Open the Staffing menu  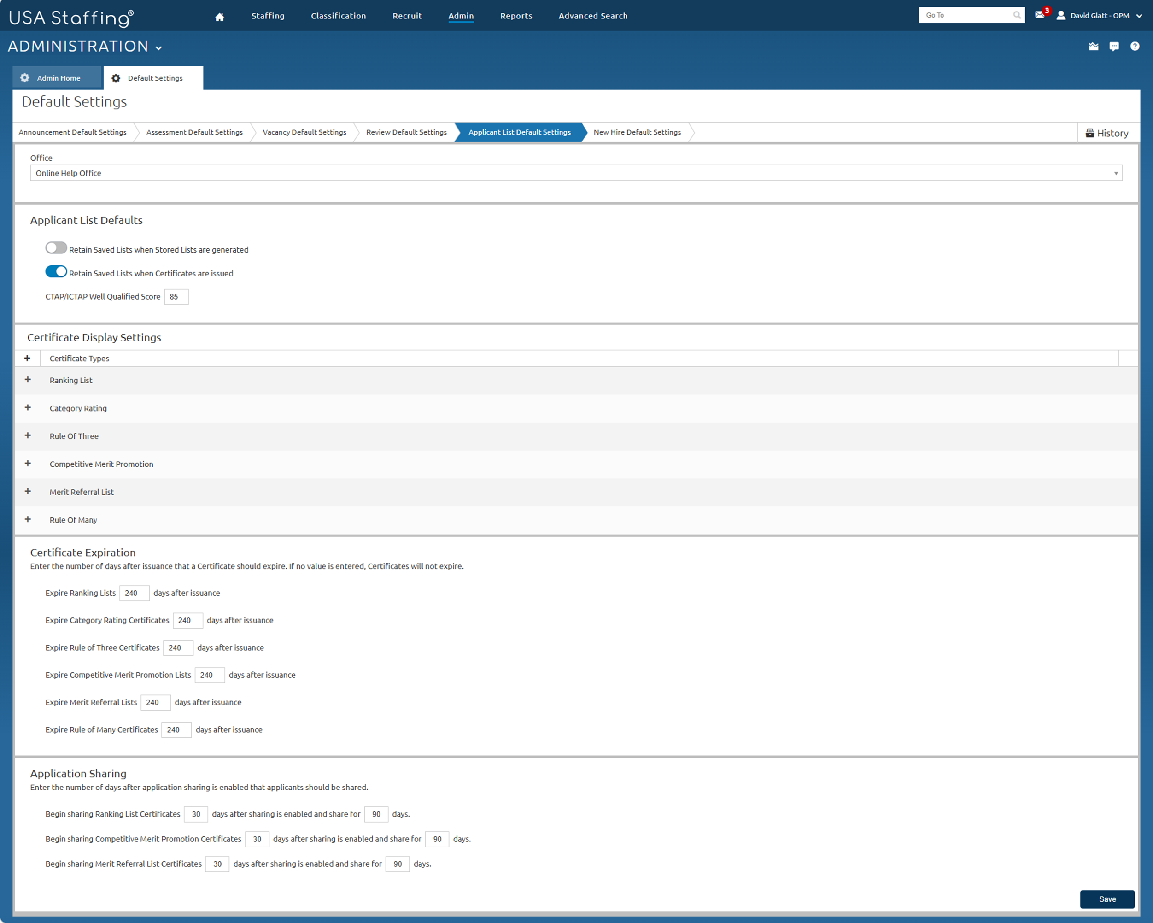coord(268,16)
